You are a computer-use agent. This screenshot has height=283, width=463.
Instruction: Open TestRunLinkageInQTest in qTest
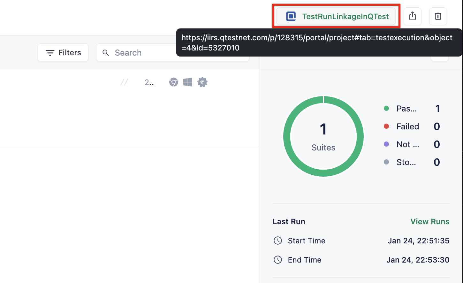pos(345,16)
